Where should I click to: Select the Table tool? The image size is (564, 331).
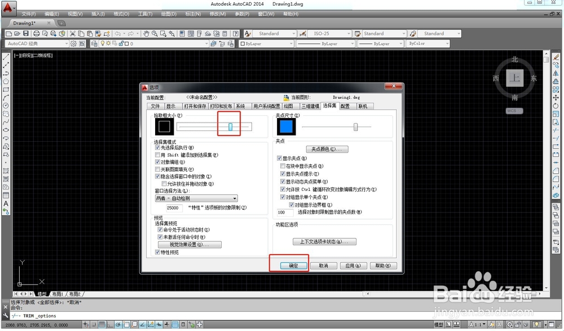(6, 195)
